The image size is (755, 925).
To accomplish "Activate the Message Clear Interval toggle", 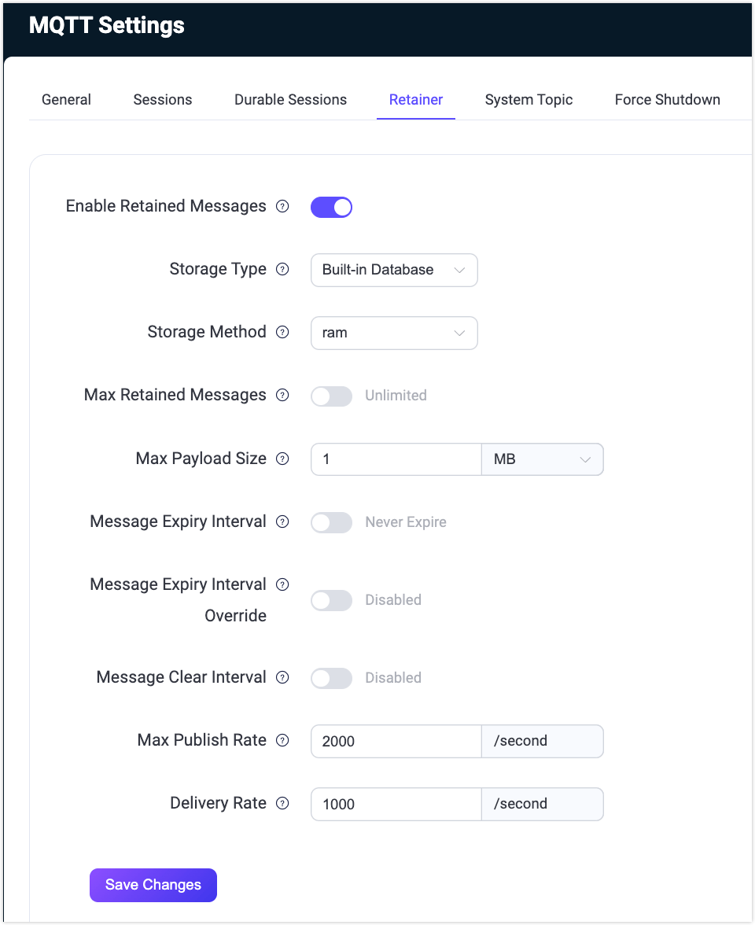I will coord(331,678).
